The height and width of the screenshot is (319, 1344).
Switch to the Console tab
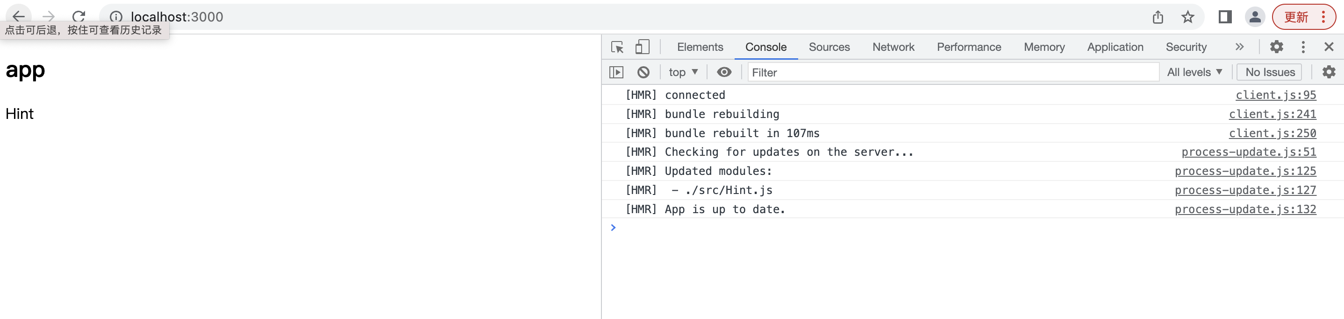pos(765,47)
